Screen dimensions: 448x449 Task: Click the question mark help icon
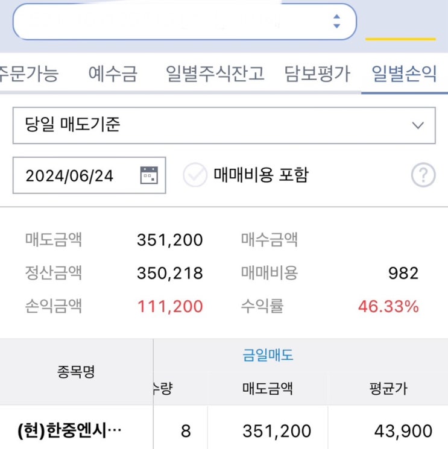[x=423, y=175]
